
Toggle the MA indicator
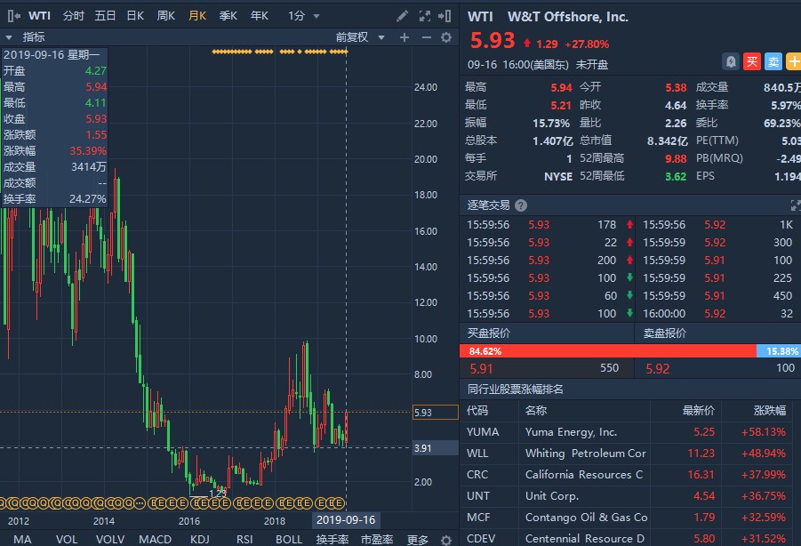22,539
